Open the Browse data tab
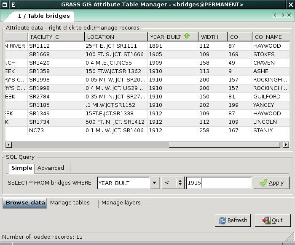295x245 pixels. (x=25, y=203)
